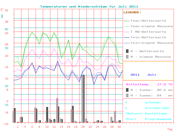Click the Tmin-Wetterwarte legend entry

tap(148, 37)
